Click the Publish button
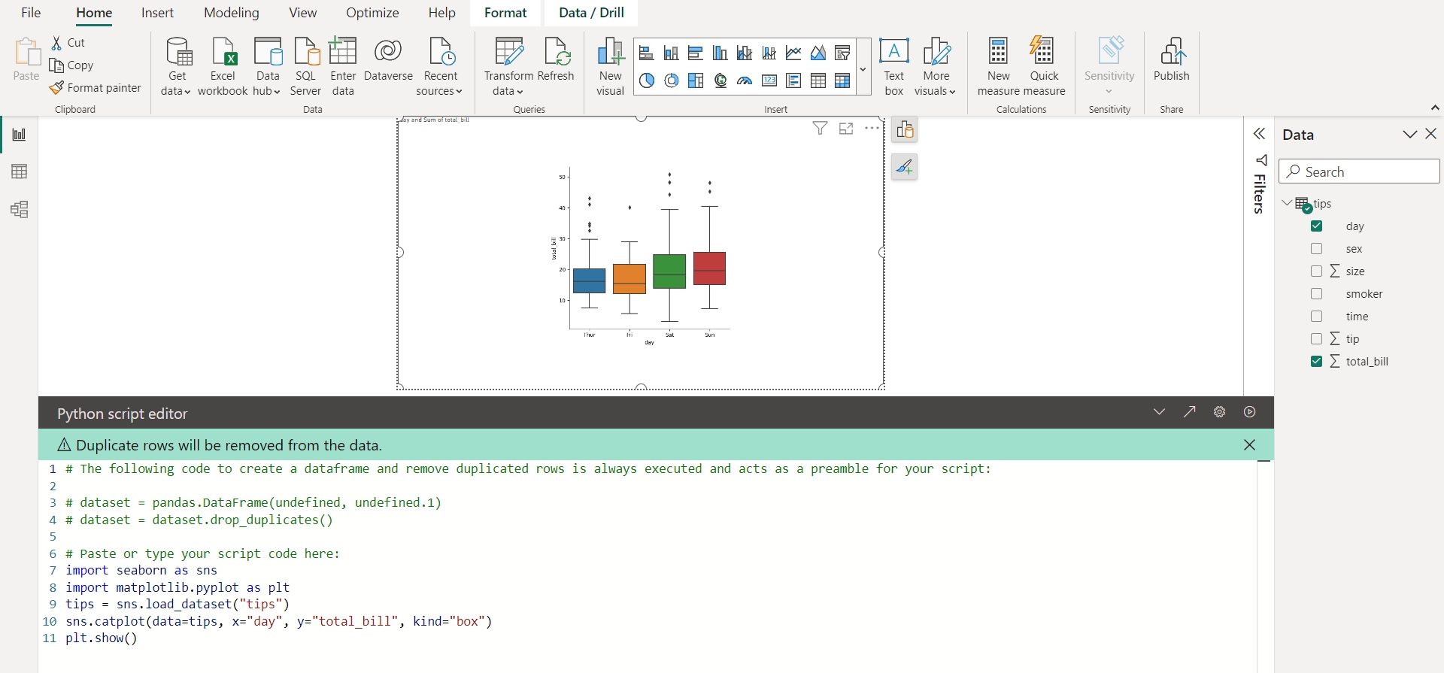This screenshot has width=1444, height=673. pyautogui.click(x=1172, y=60)
